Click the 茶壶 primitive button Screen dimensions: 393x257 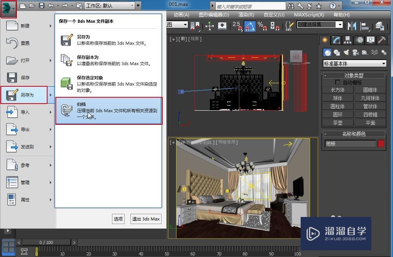click(x=338, y=123)
